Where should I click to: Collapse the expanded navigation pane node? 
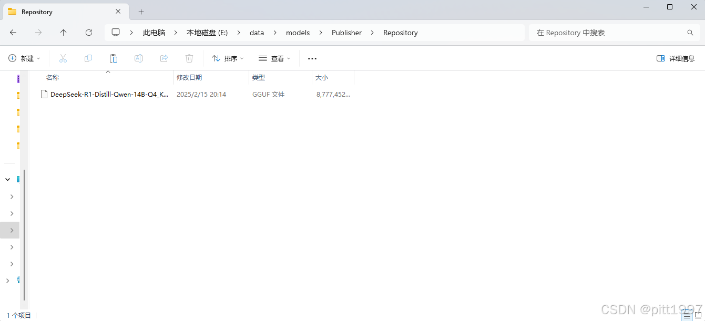pos(7,179)
